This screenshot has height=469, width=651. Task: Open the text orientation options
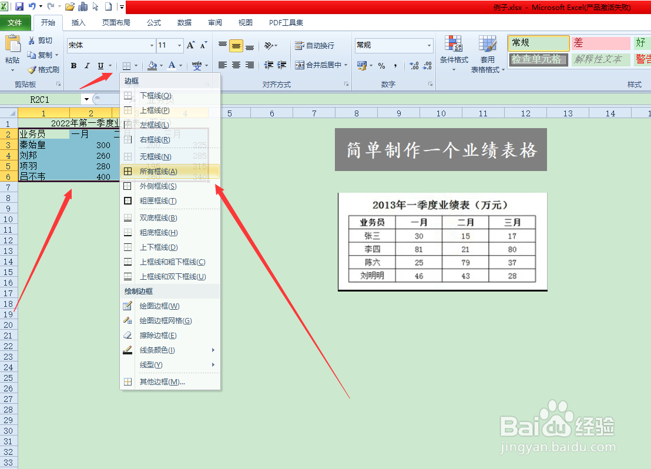click(x=271, y=45)
